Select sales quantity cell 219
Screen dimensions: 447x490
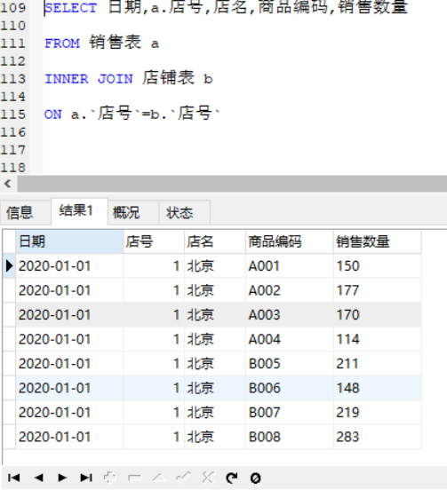378,412
